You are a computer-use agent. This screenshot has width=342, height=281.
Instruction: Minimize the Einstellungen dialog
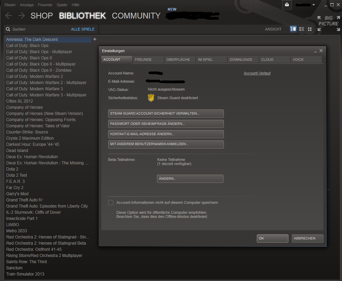(x=316, y=51)
